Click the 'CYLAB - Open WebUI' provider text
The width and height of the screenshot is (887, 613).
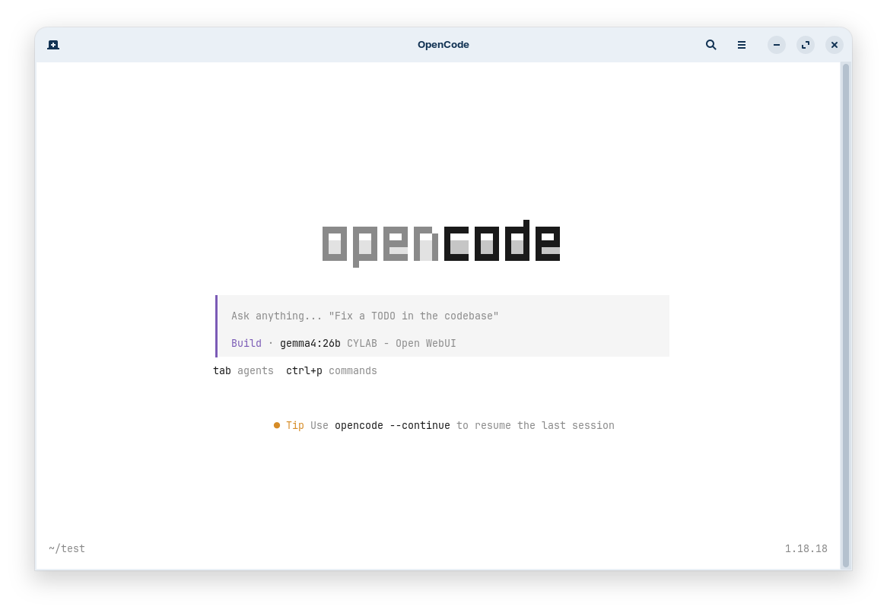click(402, 343)
